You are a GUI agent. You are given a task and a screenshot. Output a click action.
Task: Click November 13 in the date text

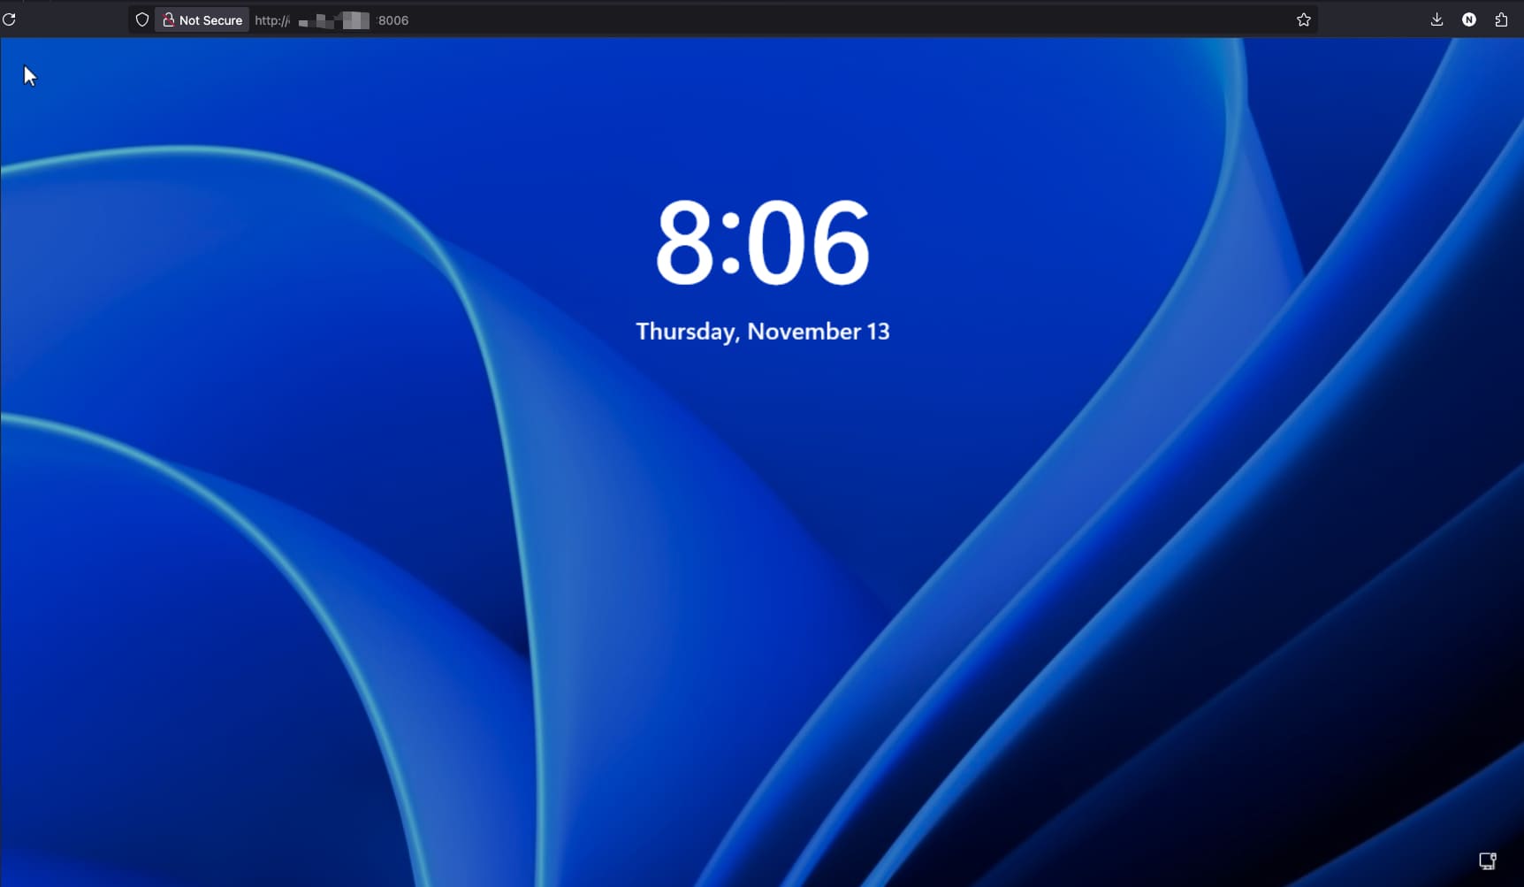[818, 332]
